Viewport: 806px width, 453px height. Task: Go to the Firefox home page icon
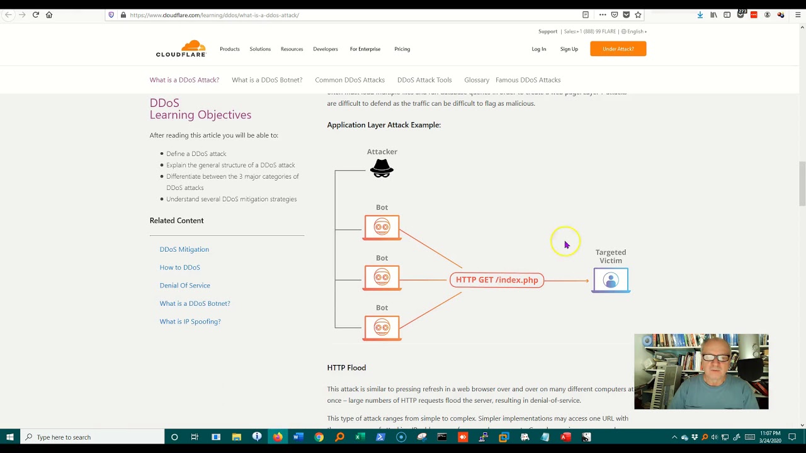click(49, 14)
